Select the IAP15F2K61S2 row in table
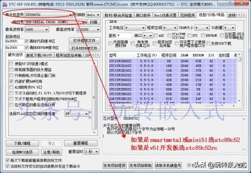 pos(173,99)
